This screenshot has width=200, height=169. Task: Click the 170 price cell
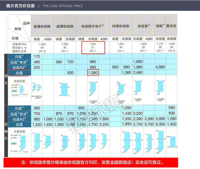[x=37, y=57]
